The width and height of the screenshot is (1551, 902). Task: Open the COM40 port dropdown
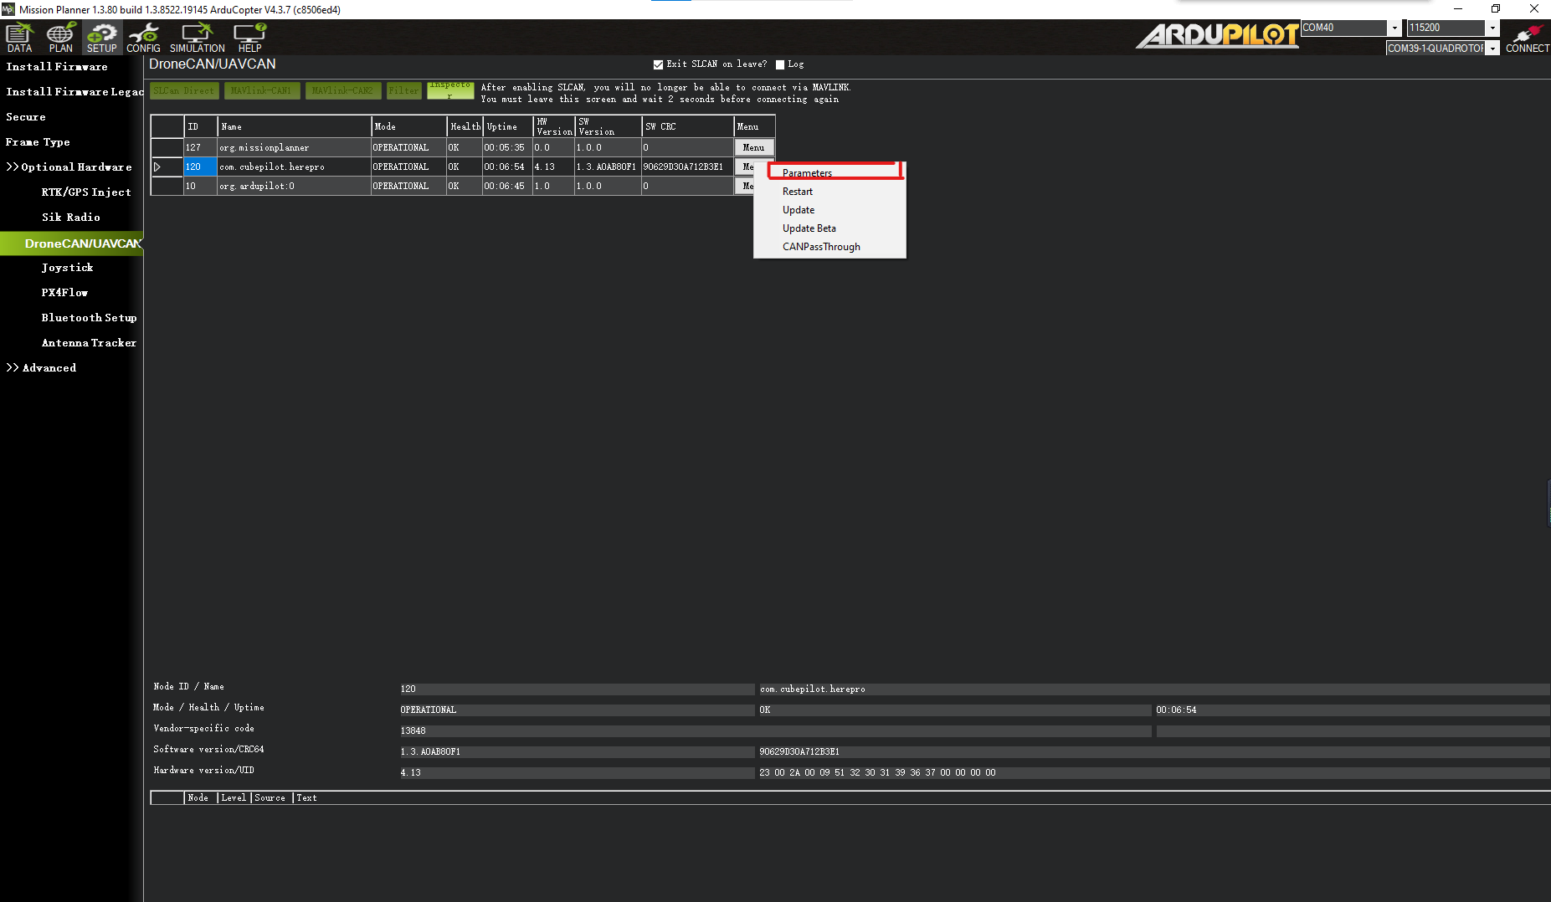coord(1394,28)
